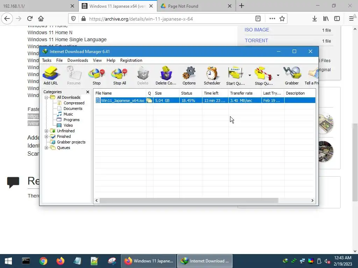Image resolution: width=358 pixels, height=268 pixels.
Task: Select the Compressed category
Action: (74, 103)
